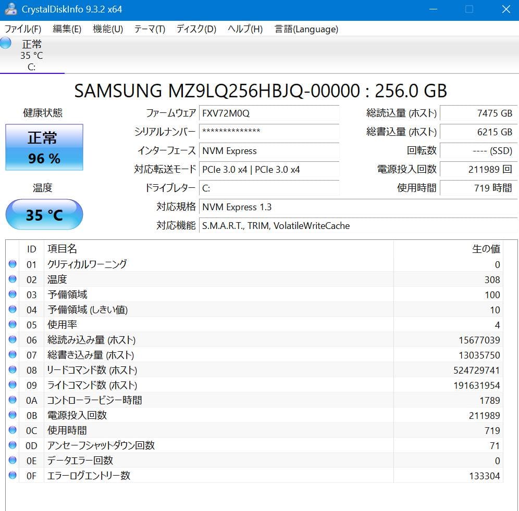Screen dimensions: 519x511
Task: Click status icon for 03 予備領域 row
Action: pos(13,294)
